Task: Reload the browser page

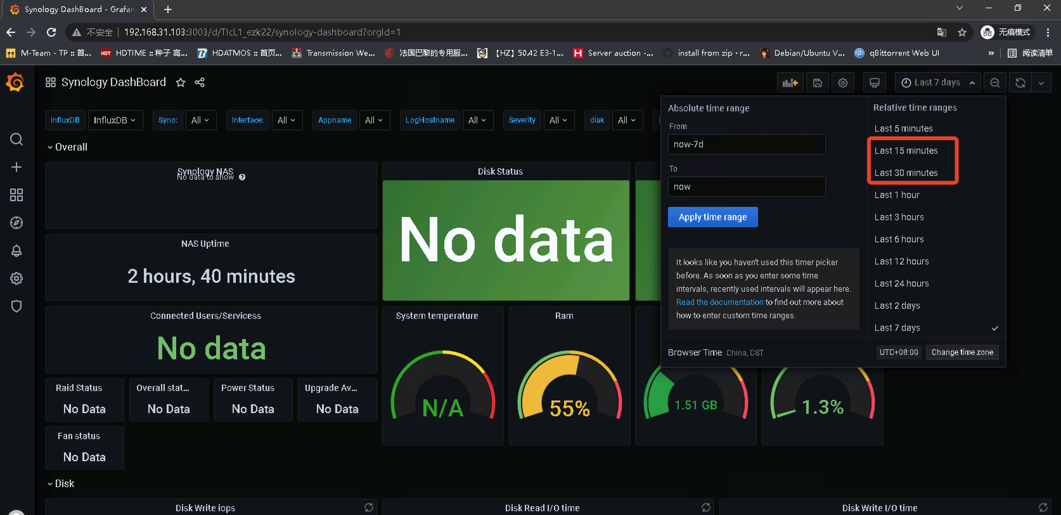Action: point(51,32)
